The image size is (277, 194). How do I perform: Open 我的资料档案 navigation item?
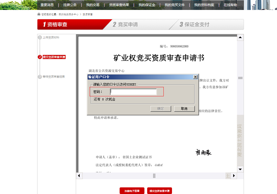tap(204, 5)
